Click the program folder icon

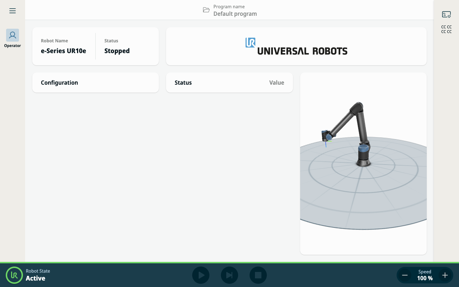(206, 10)
